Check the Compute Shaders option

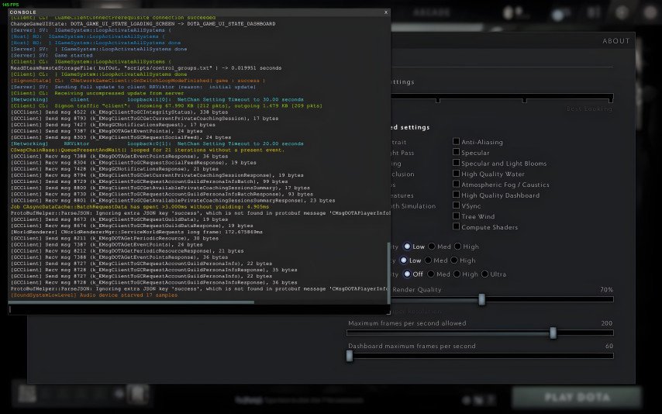pos(457,226)
